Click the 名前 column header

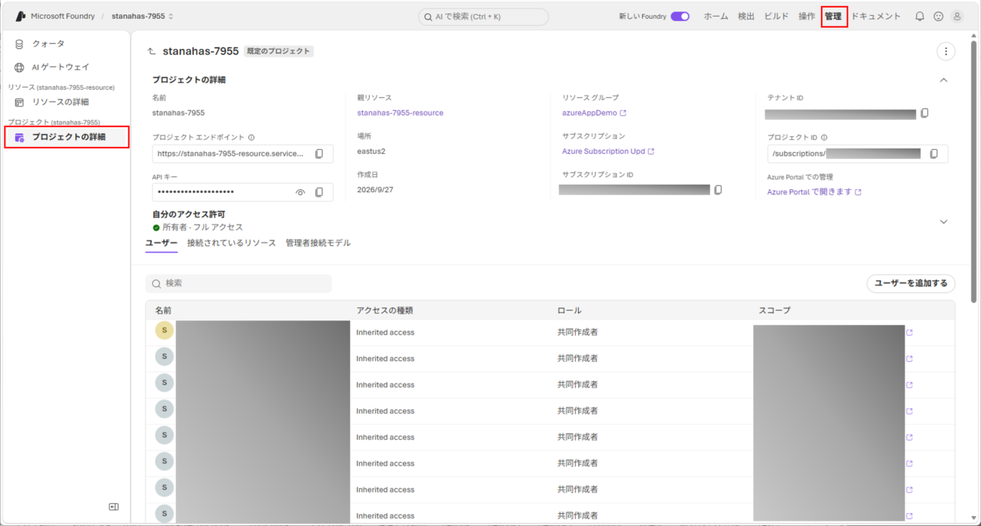click(164, 310)
